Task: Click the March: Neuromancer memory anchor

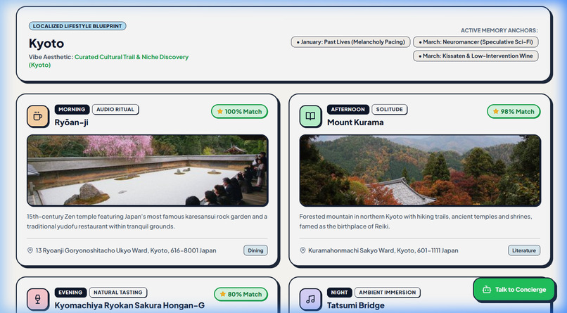Action: (x=476, y=42)
